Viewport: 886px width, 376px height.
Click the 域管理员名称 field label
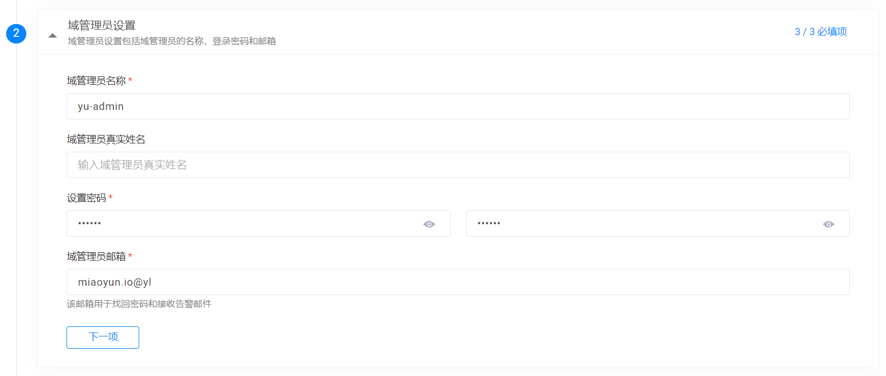pos(96,81)
